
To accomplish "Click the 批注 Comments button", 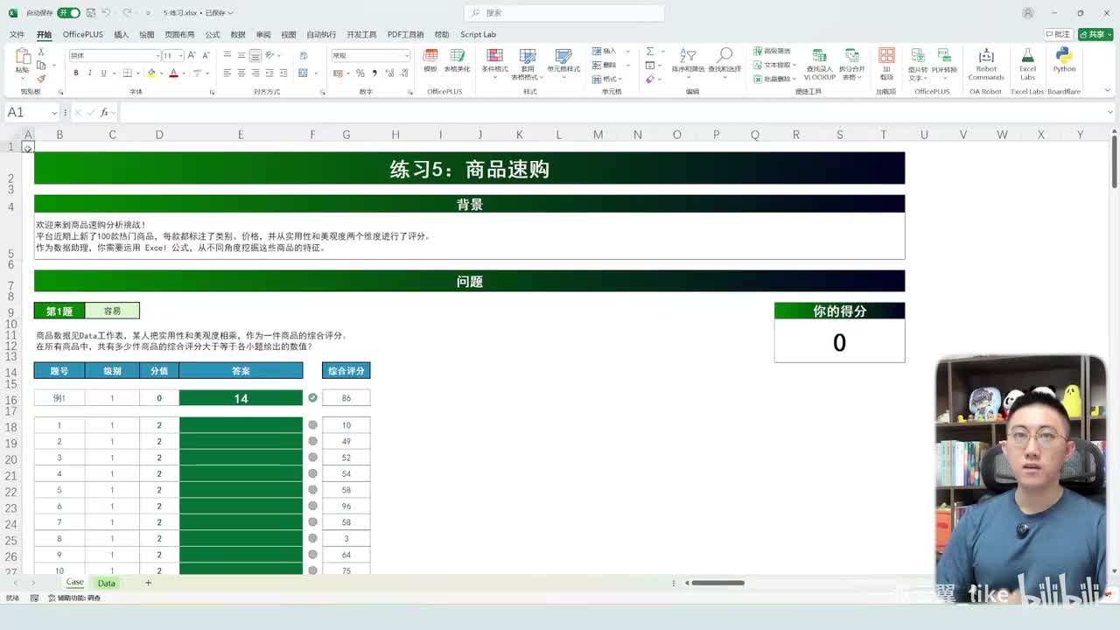I will coord(1059,34).
